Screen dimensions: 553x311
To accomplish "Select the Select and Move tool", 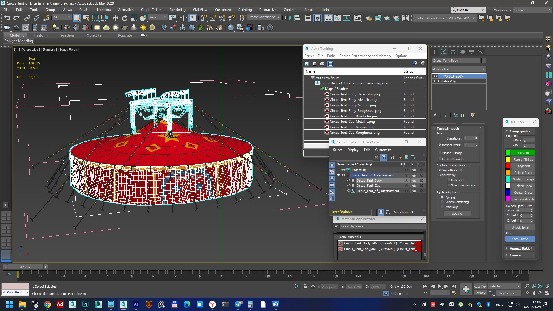I will (x=115, y=18).
